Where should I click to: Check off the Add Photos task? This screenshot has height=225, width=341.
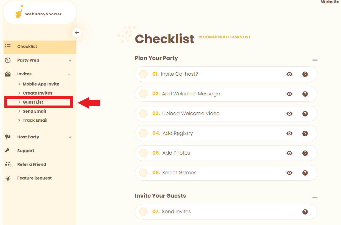pos(143,153)
